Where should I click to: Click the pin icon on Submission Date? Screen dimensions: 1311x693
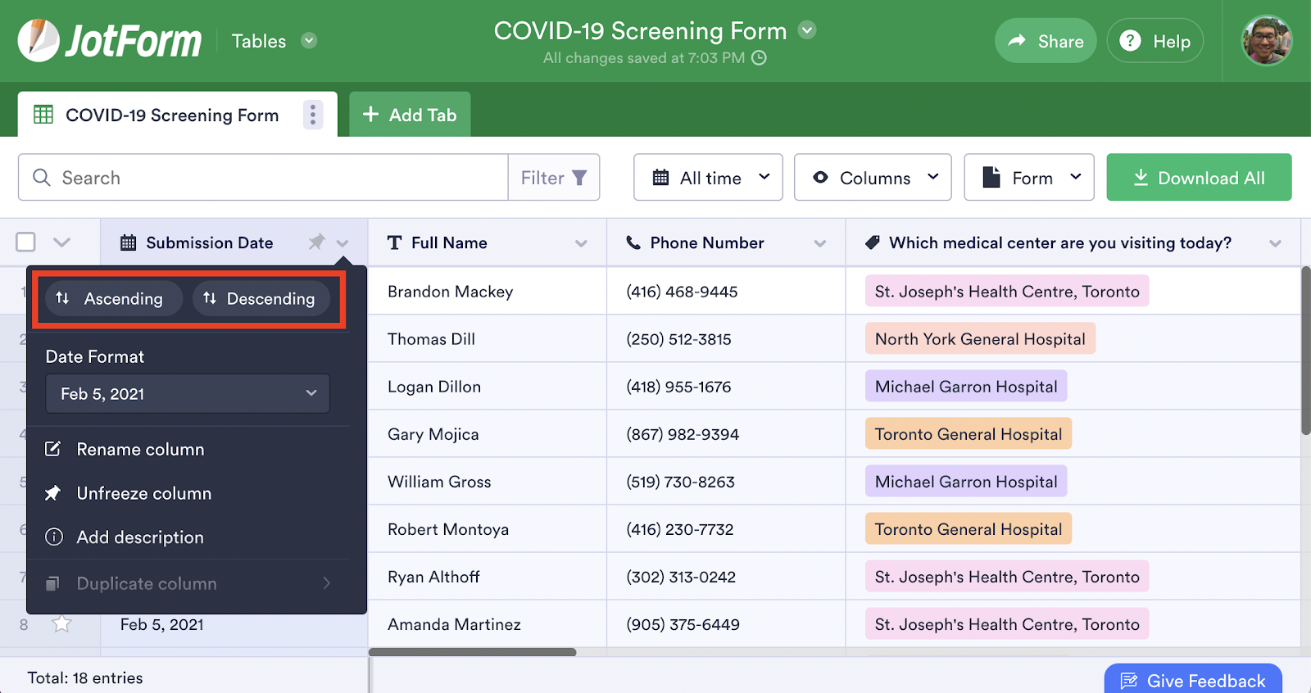tap(316, 242)
